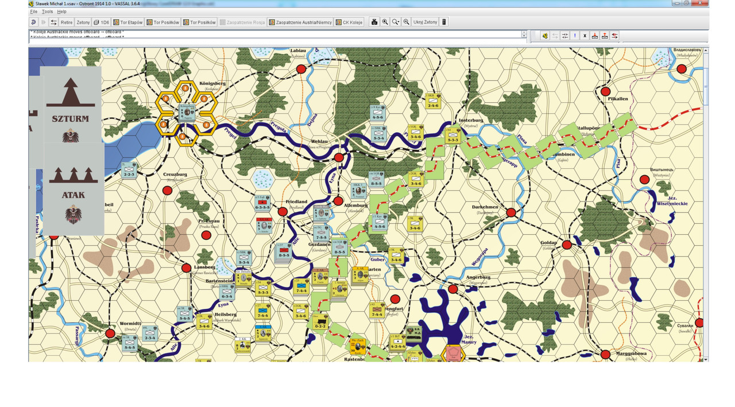Open the CK Koleje window
This screenshot has height=407, width=735.
349,22
